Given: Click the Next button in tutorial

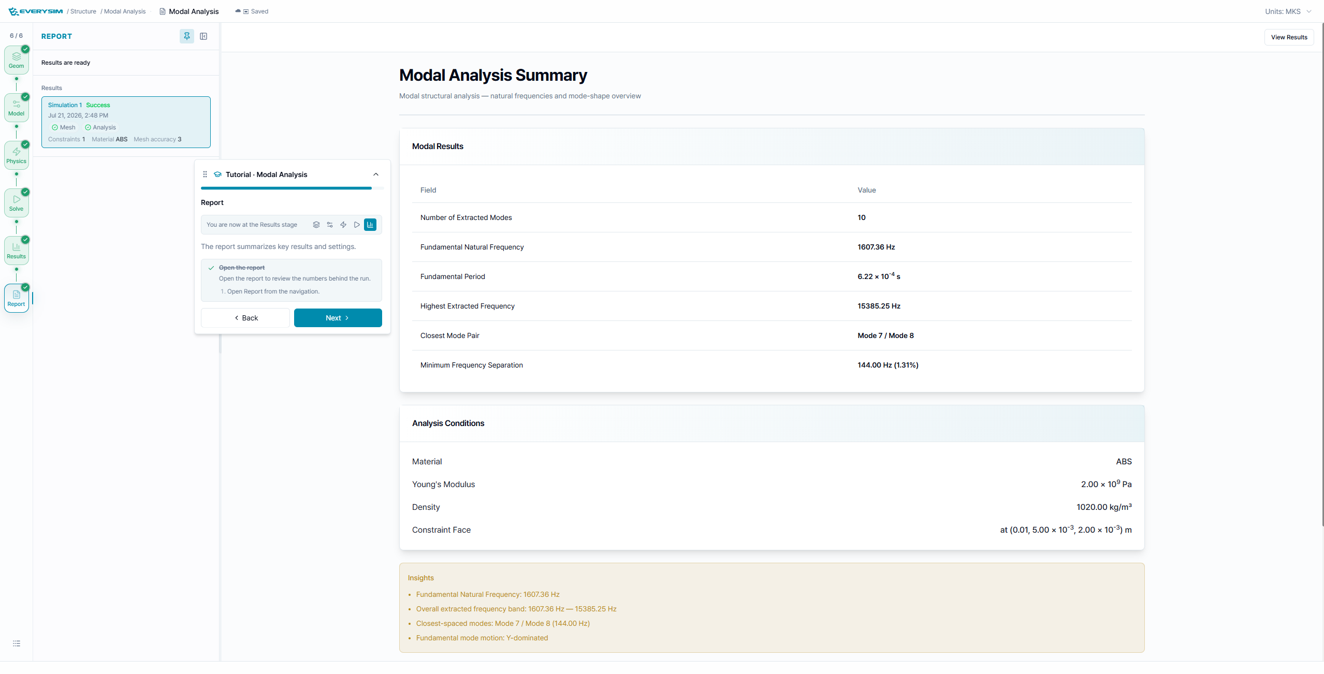Looking at the screenshot, I should 338,318.
